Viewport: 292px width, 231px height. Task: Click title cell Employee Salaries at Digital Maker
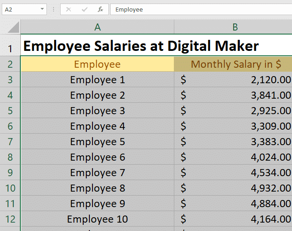[x=141, y=46]
